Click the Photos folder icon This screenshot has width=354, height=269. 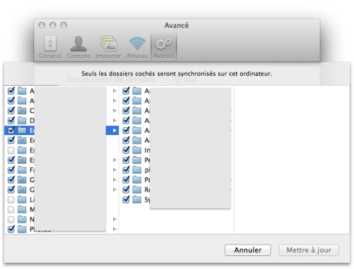point(22,229)
